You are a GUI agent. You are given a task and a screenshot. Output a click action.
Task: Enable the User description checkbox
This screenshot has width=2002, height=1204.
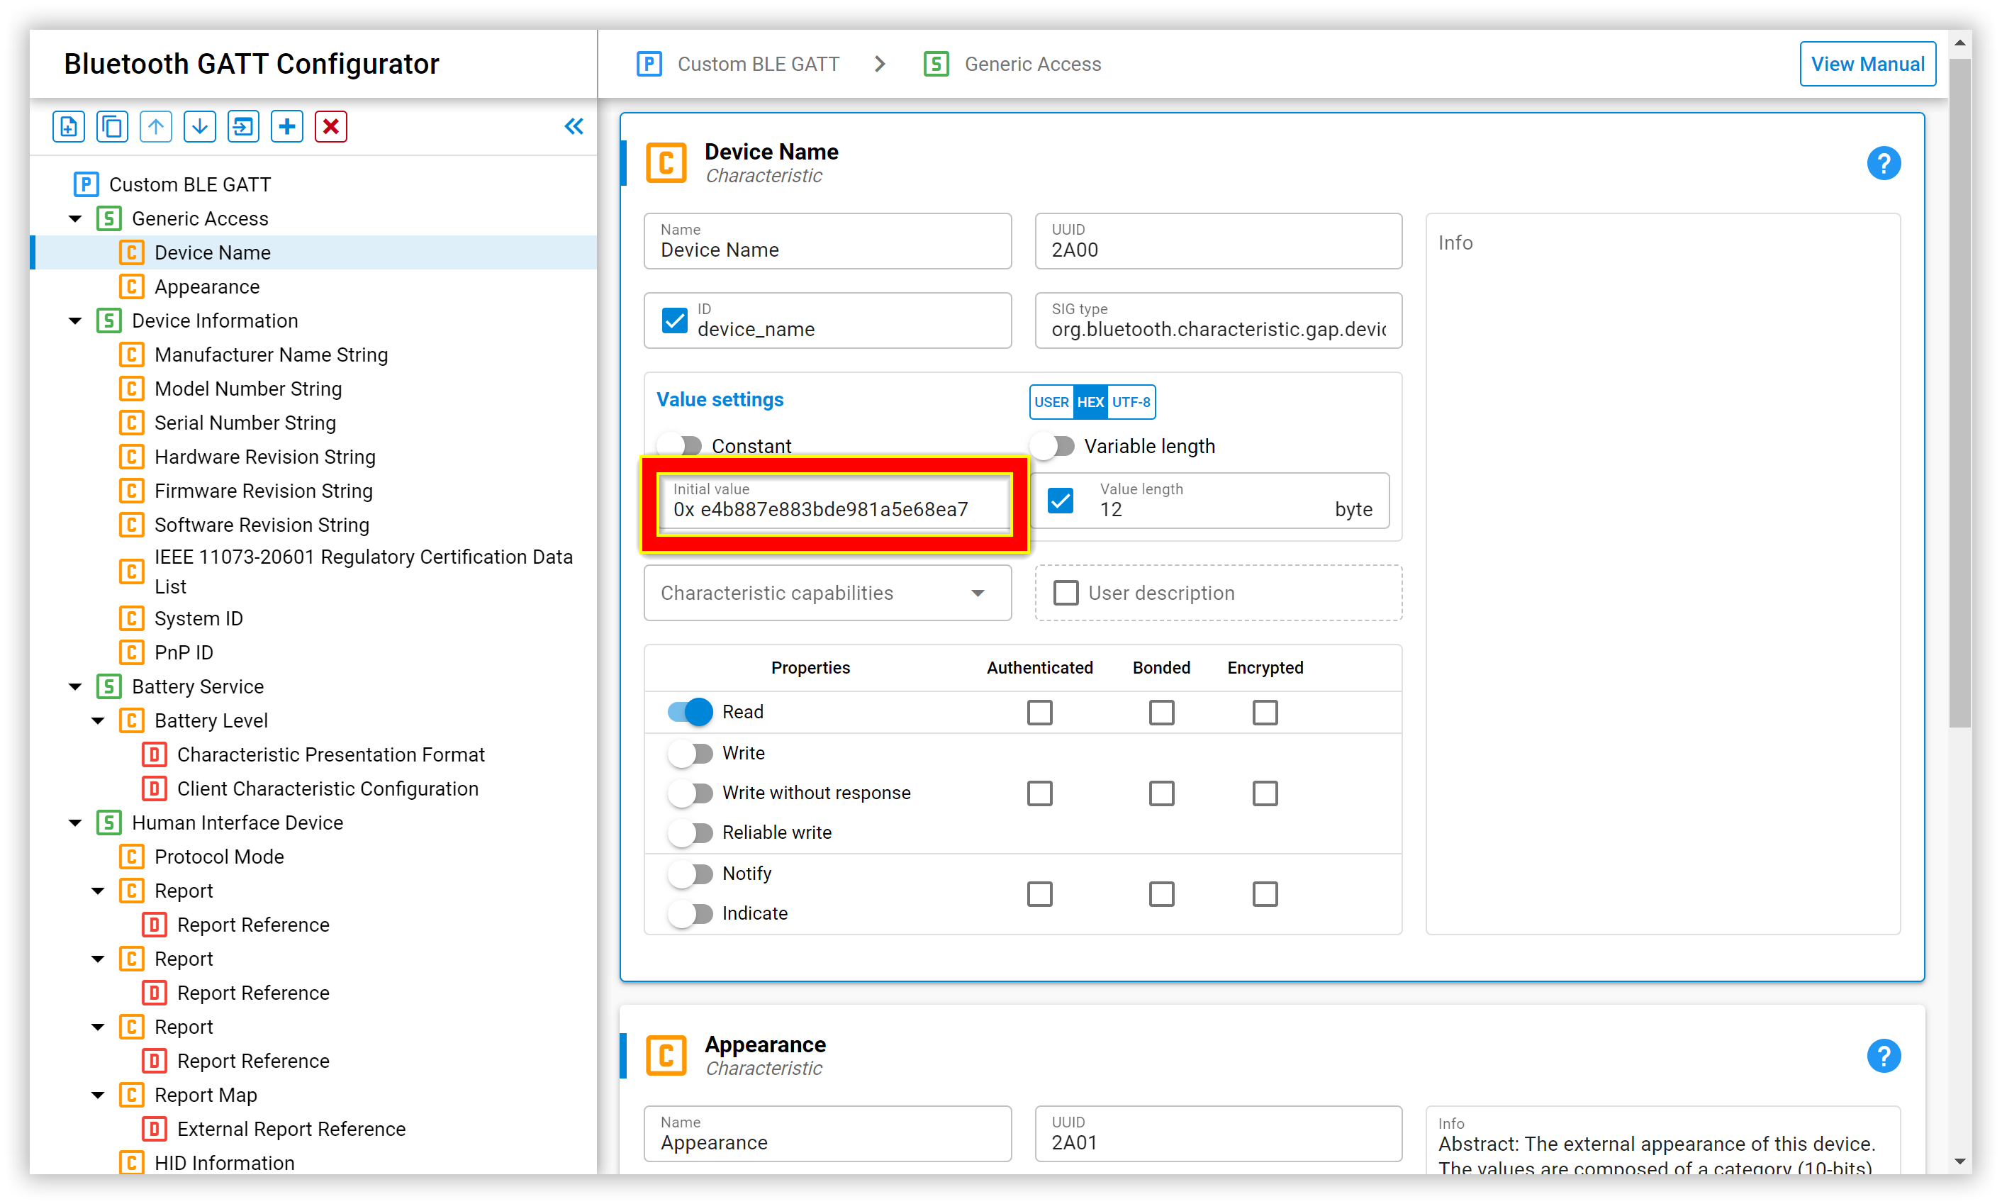tap(1066, 593)
